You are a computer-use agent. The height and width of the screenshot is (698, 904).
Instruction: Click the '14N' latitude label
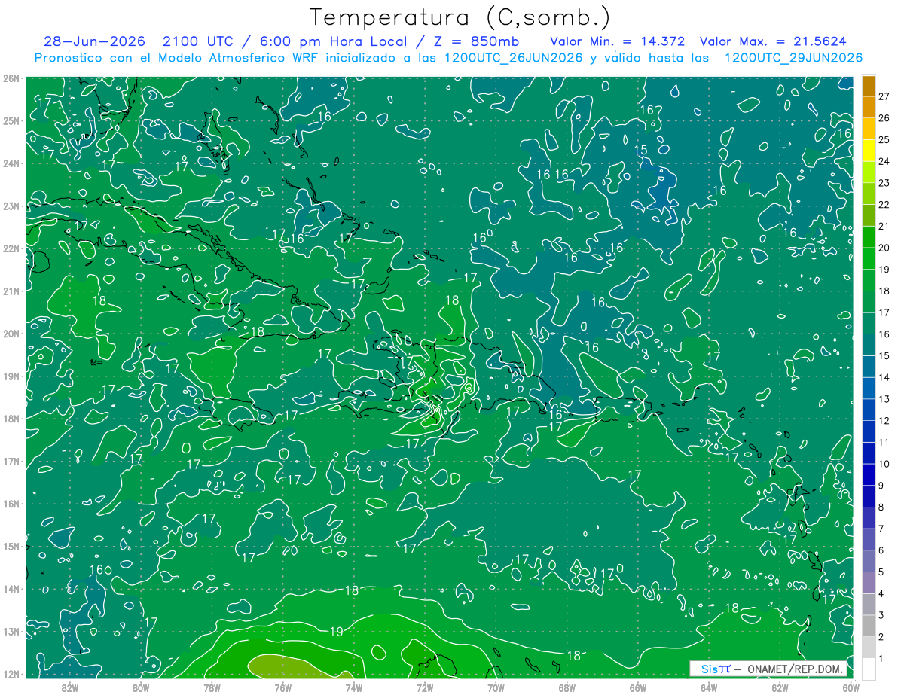pos(11,589)
